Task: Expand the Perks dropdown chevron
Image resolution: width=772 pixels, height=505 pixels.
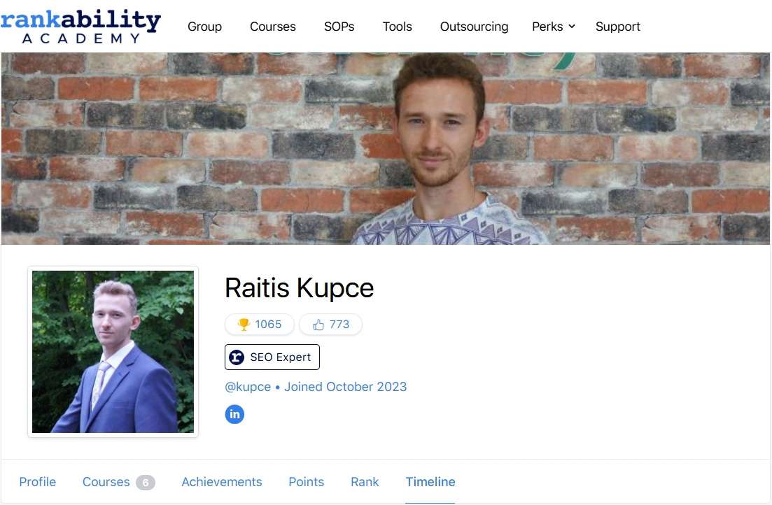Action: (x=572, y=26)
